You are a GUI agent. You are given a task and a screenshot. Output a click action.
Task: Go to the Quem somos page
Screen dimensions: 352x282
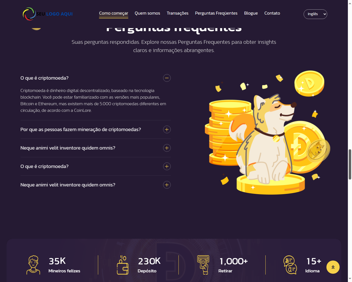click(x=147, y=13)
